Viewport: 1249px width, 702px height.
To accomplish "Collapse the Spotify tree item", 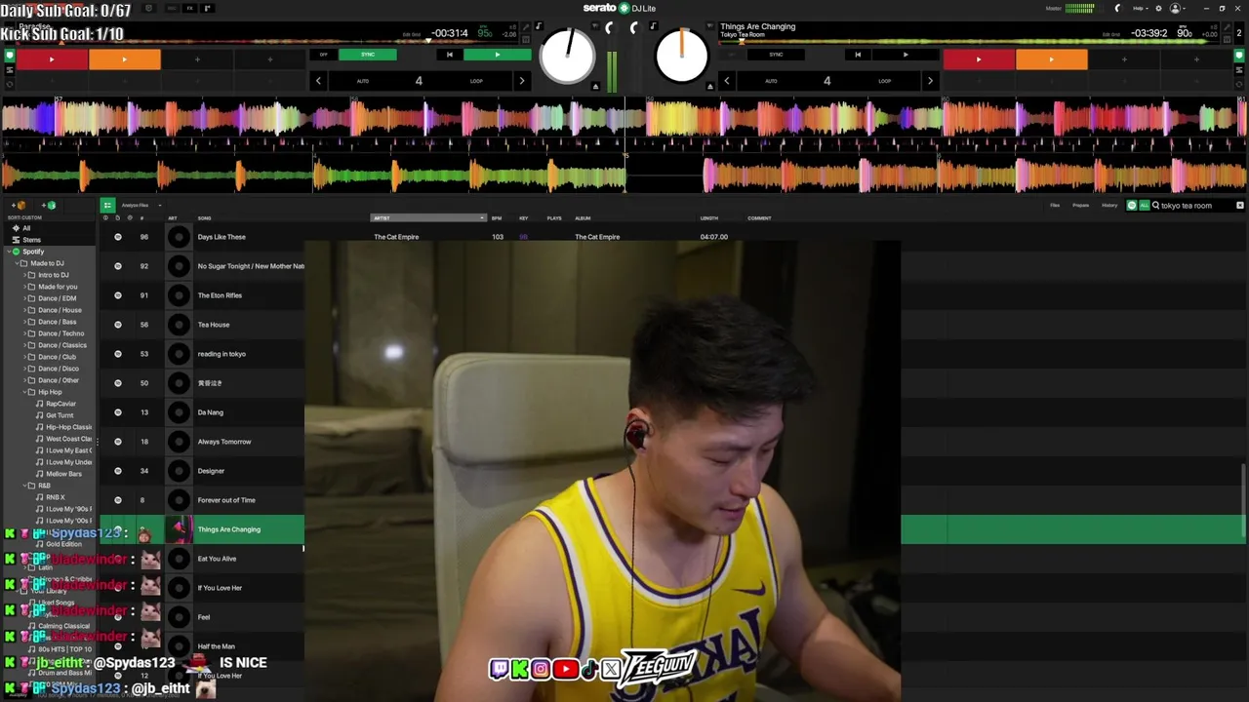I will click(x=9, y=252).
